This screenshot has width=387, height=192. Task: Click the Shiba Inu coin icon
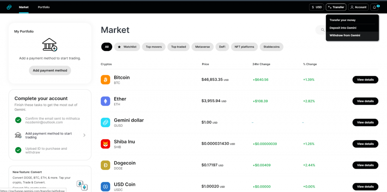coord(105,144)
